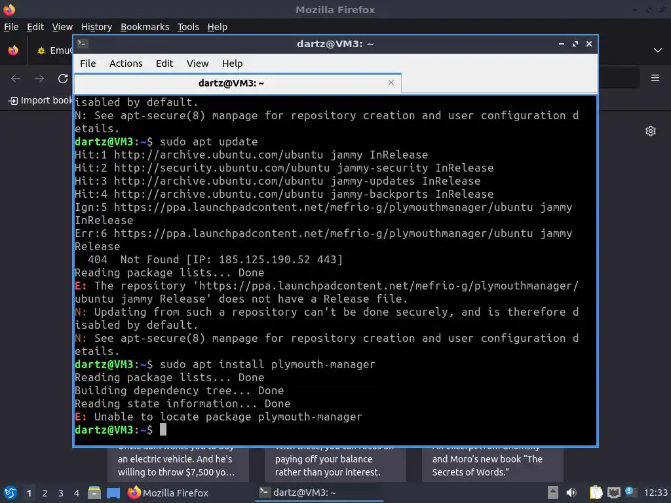Open the electric vehicle article card

point(178,464)
